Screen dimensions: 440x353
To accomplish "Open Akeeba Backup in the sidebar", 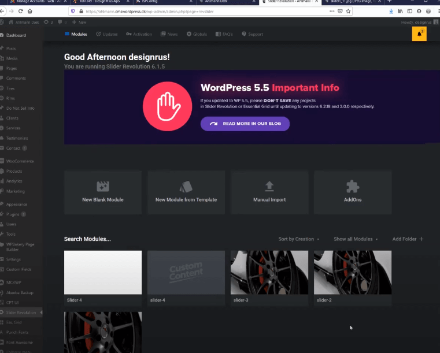I will click(20, 292).
